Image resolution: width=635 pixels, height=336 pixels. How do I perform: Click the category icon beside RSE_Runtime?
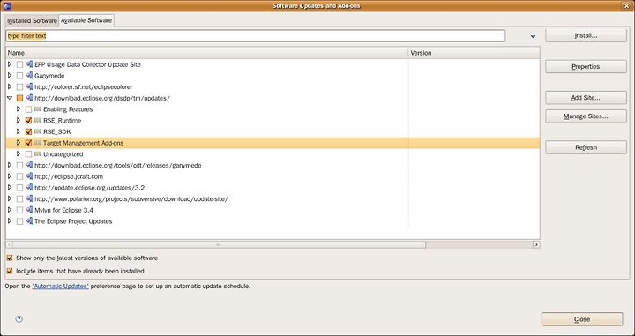38,120
